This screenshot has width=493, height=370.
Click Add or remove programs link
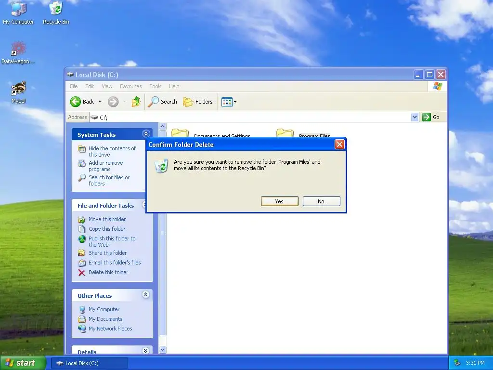coord(105,166)
